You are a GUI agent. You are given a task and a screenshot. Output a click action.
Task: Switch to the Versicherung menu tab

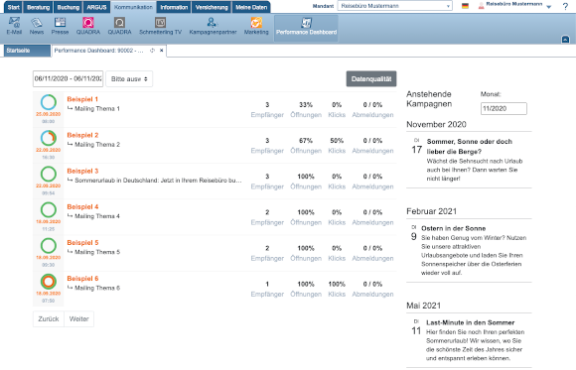pos(212,7)
